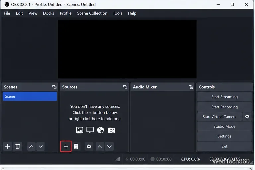Click the 'Scenes' panel title
Image resolution: width=255 pixels, height=170 pixels.
pos(11,87)
